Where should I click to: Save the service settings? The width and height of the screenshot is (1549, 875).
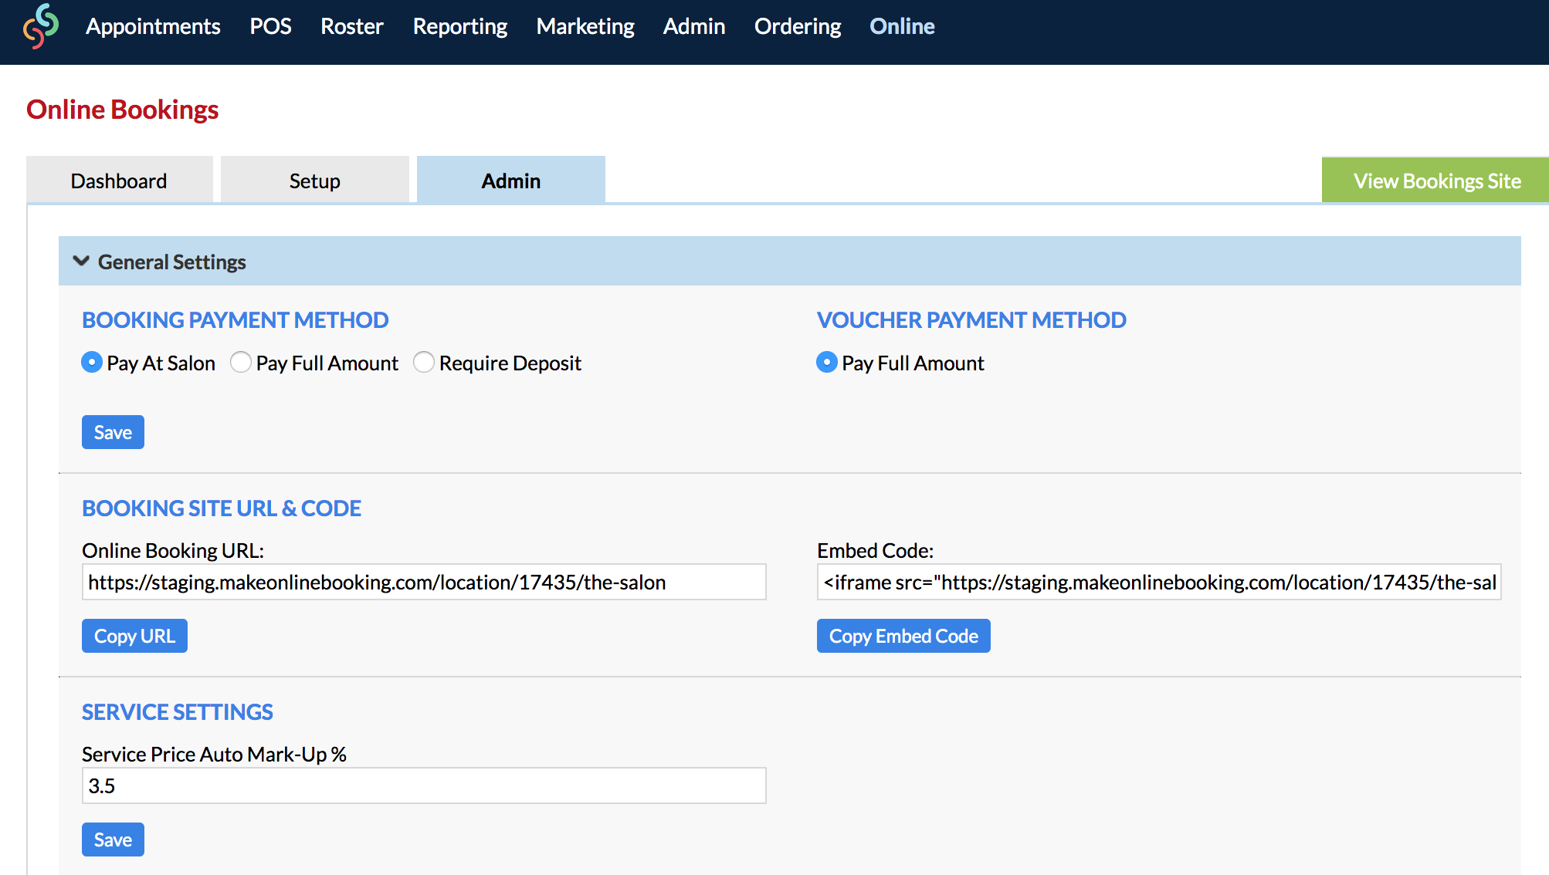pyautogui.click(x=113, y=840)
